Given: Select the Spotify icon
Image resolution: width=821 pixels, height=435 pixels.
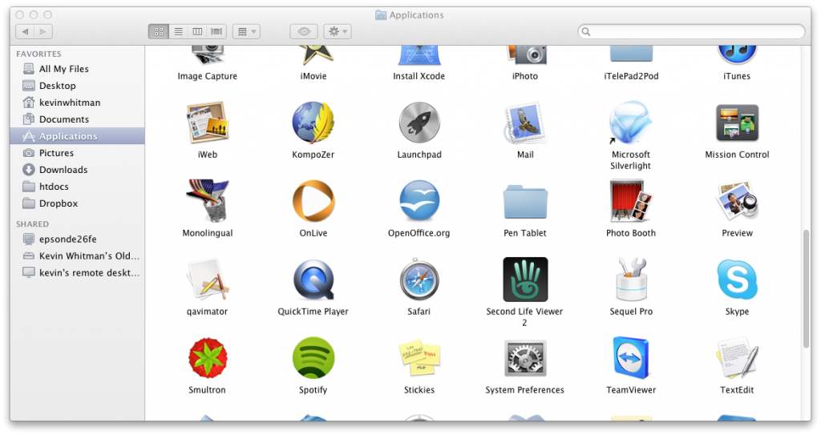Looking at the screenshot, I should 313,358.
